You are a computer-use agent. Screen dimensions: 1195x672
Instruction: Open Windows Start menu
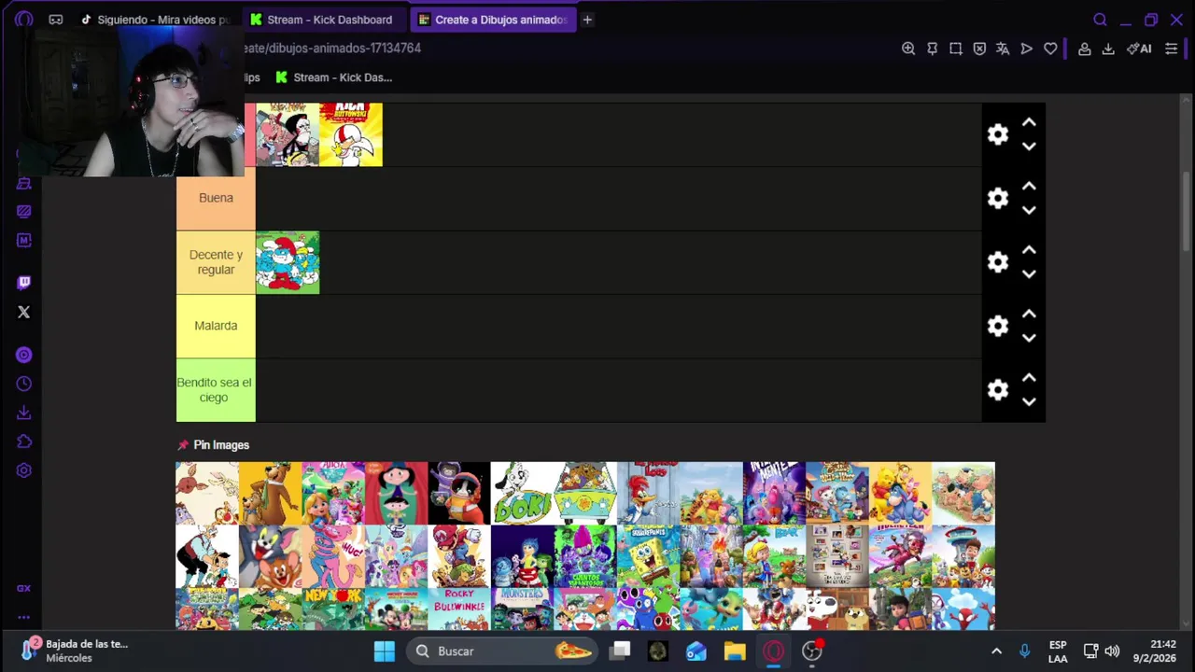[x=385, y=651]
